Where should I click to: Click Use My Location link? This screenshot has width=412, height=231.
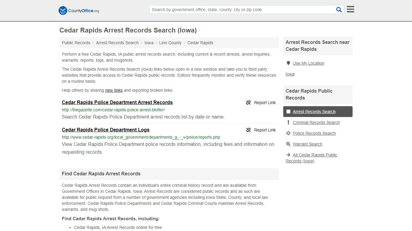tap(309, 63)
